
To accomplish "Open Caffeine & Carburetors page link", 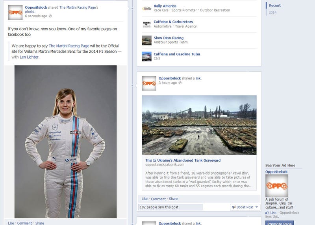I will [173, 22].
